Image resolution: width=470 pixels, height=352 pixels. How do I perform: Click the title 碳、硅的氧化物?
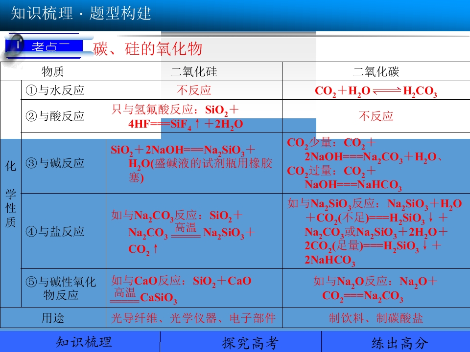point(148,48)
